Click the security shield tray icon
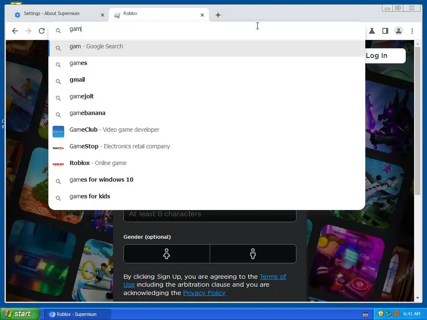Image resolution: width=427 pixels, height=320 pixels. coord(381,314)
